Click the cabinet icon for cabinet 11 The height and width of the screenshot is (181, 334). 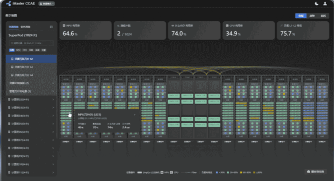tap(9, 172)
